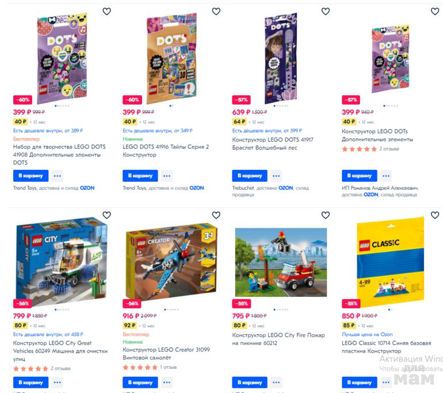Open 'Лучшая цена на Ozon' link
The width and height of the screenshot is (443, 393).
tap(367, 334)
